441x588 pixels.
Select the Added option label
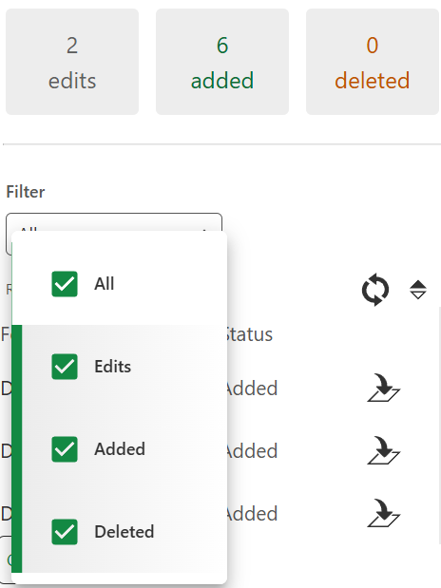tap(120, 449)
